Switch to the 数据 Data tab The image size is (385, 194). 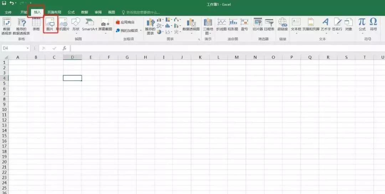click(84, 12)
